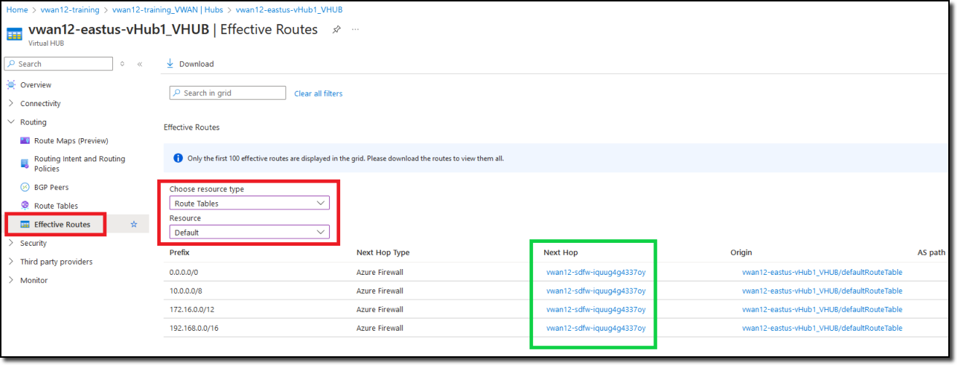This screenshot has width=957, height=365.
Task: Open next hop firewall link for 10.0.0.0/8
Action: (596, 291)
